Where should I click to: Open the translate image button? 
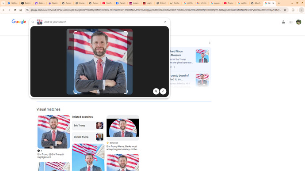(156, 91)
